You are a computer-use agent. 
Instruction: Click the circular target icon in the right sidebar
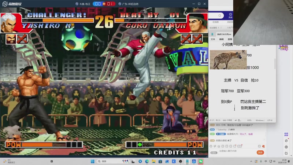click(286, 147)
